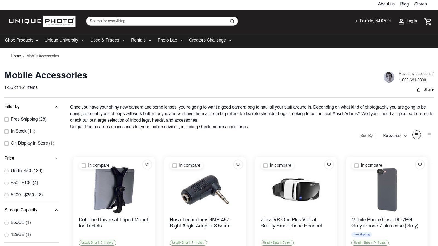Check the In Stock filter

7,131
